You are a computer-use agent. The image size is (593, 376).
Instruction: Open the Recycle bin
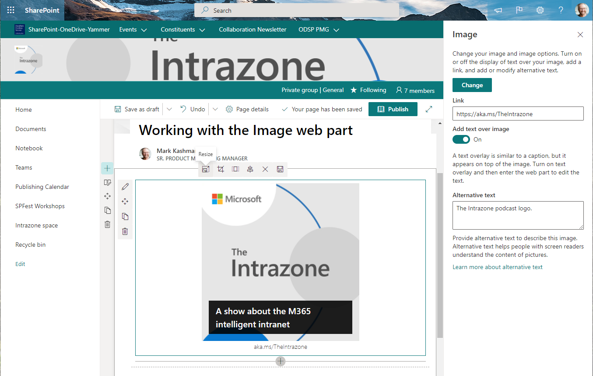[30, 245]
